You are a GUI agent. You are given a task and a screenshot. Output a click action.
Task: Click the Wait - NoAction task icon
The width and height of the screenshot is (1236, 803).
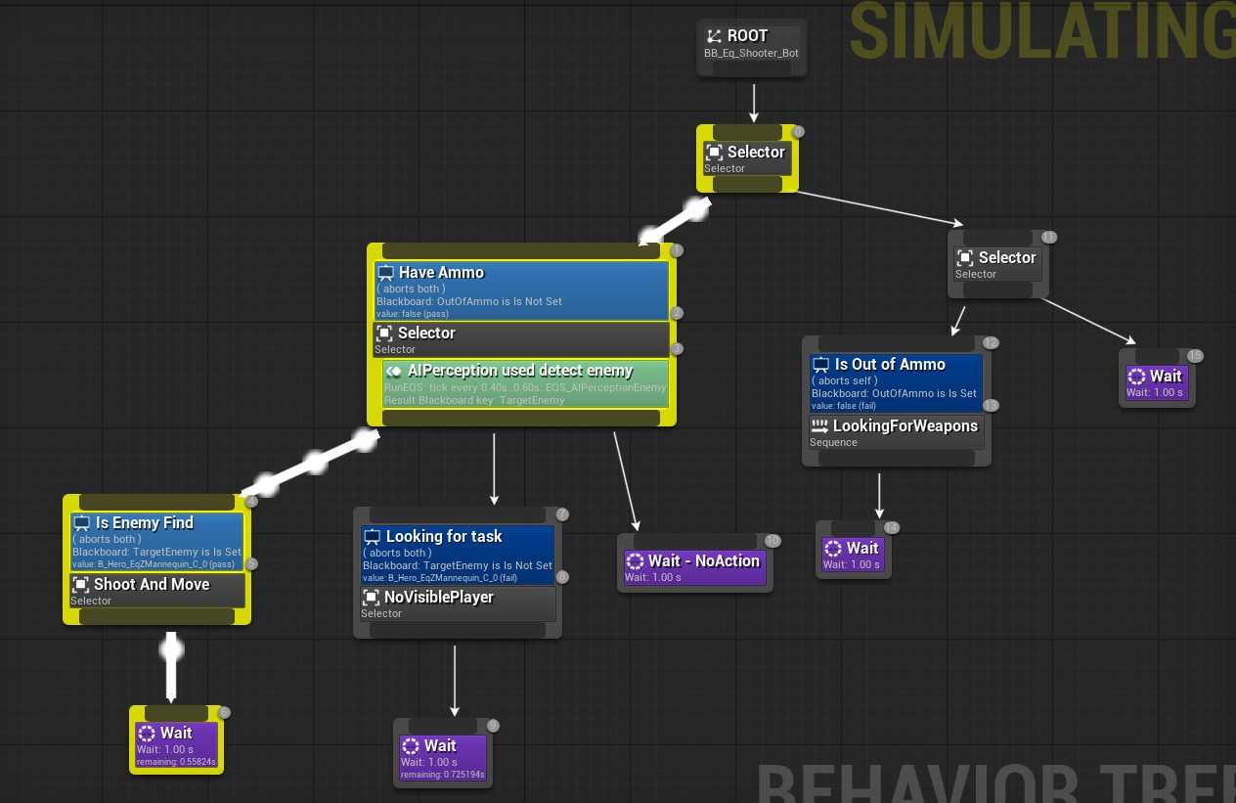635,561
